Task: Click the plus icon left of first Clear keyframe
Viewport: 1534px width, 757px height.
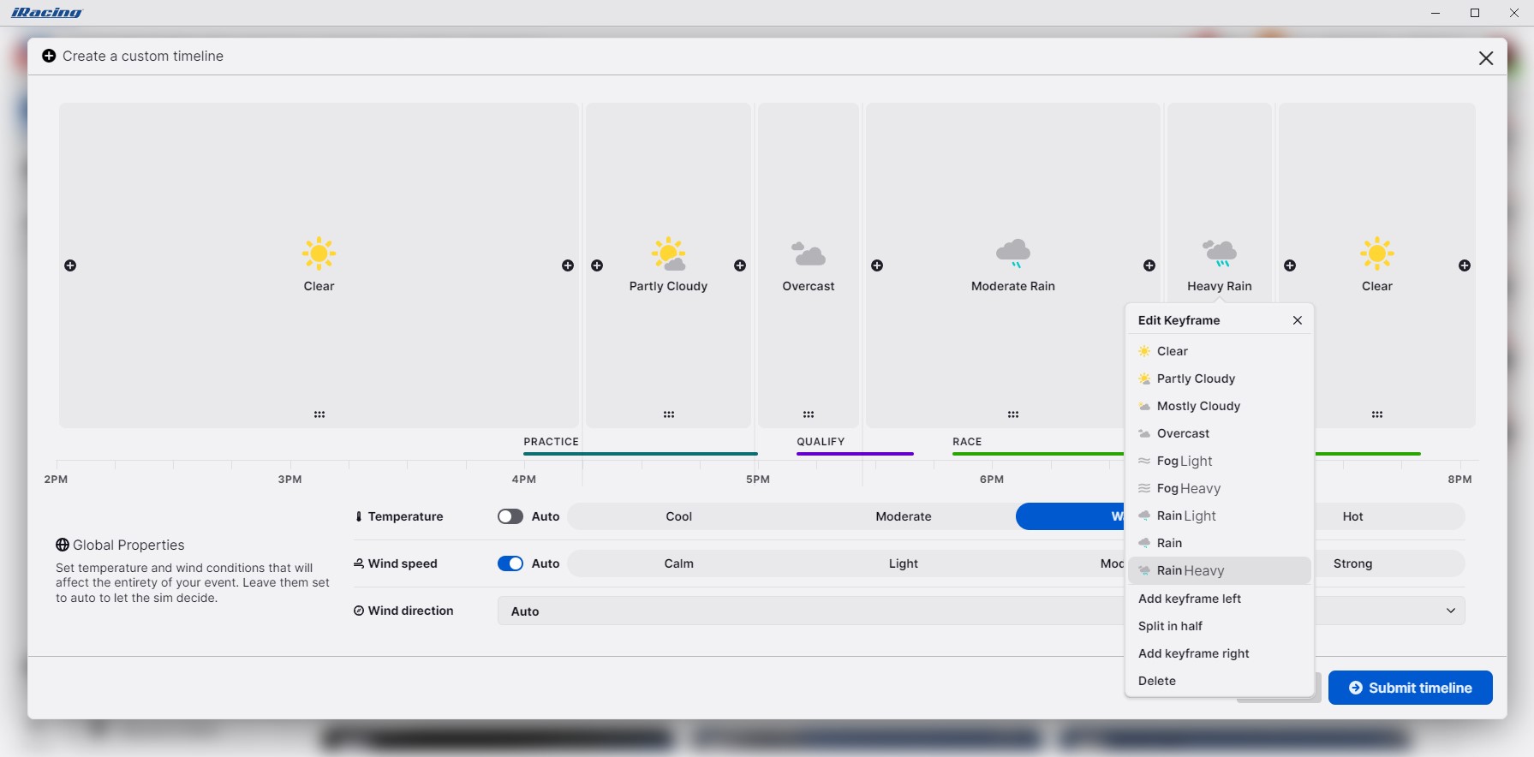Action: tap(70, 265)
